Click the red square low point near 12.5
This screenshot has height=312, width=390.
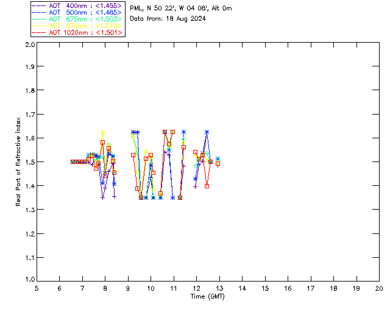207,186
